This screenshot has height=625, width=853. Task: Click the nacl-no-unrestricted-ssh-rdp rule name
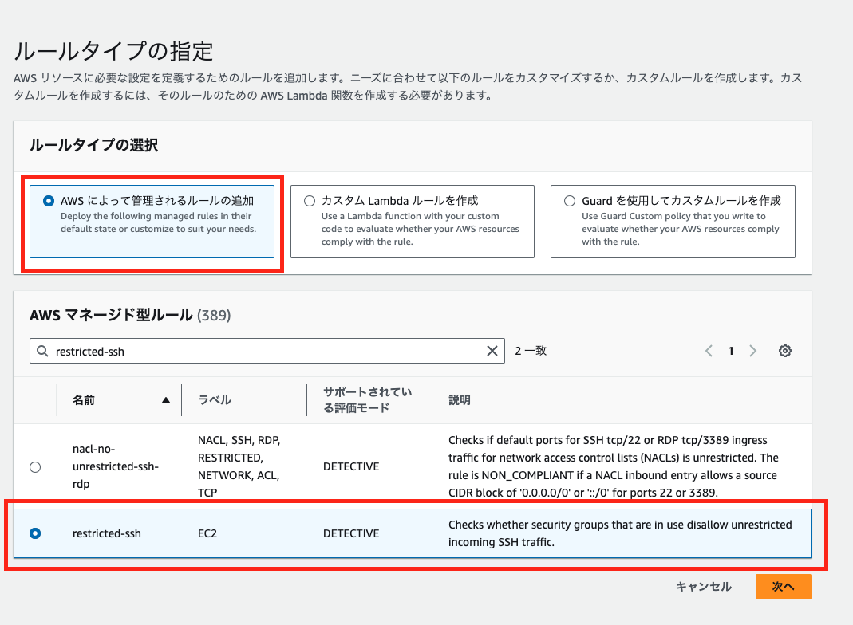(116, 466)
